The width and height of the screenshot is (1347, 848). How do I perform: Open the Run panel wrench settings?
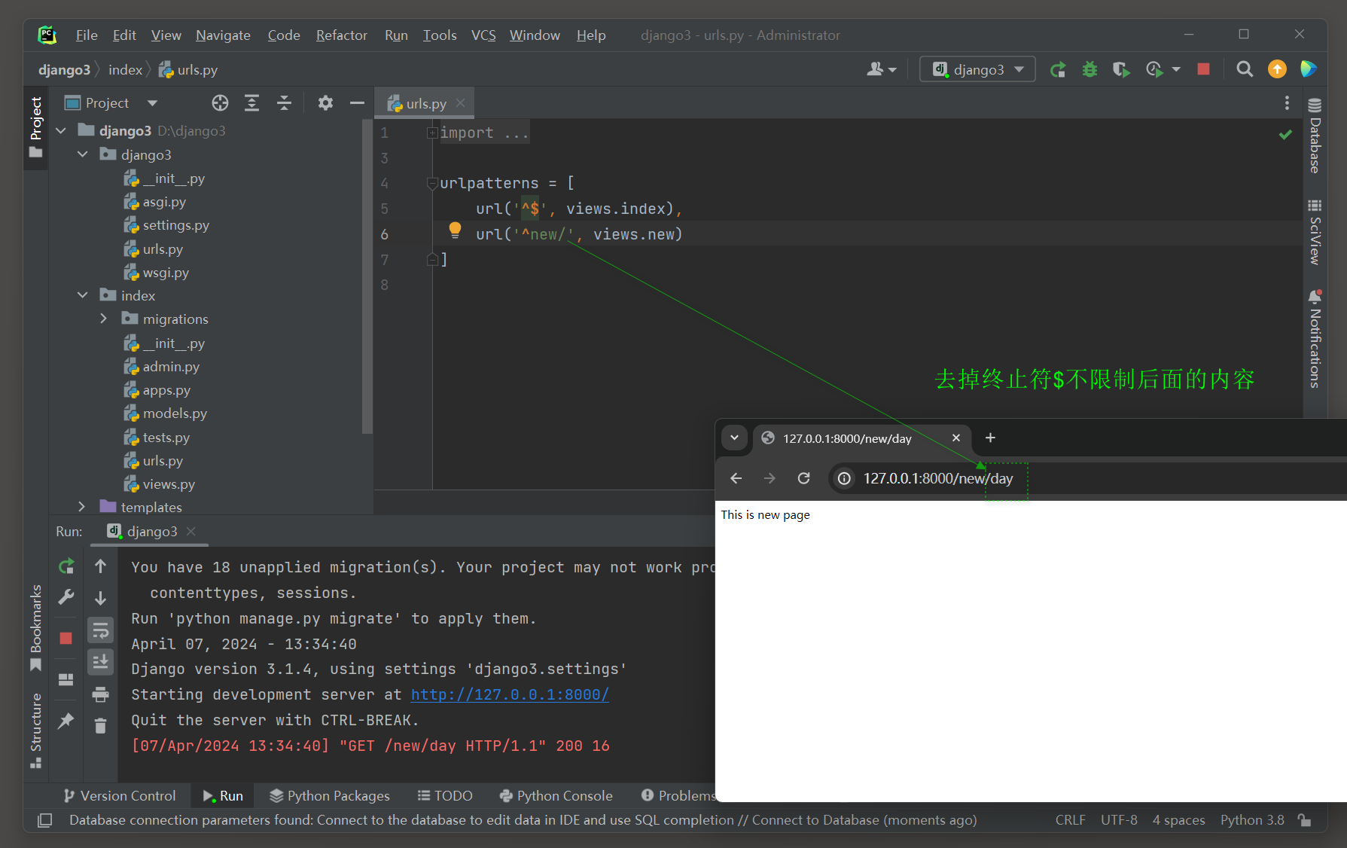(66, 597)
